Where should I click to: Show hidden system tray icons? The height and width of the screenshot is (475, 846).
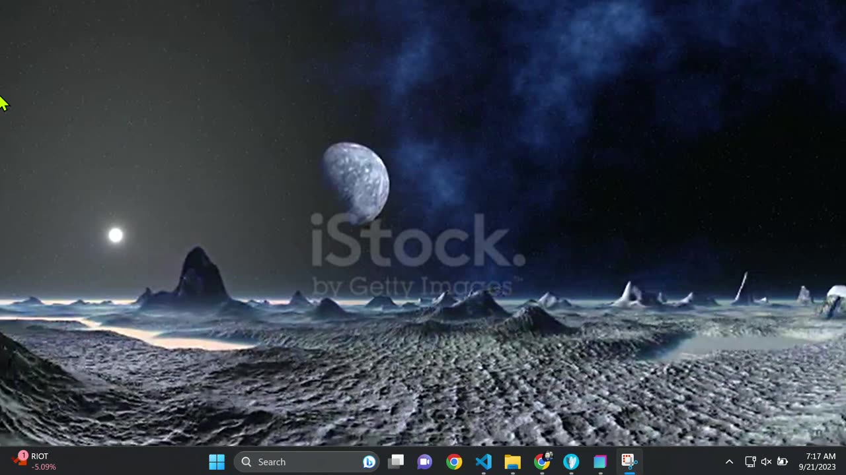[x=729, y=462]
